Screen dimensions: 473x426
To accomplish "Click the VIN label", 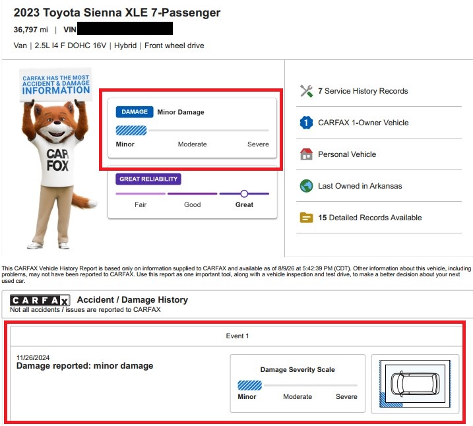I will tap(70, 30).
